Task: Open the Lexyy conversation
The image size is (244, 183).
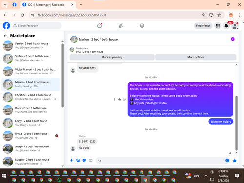Action: pos(31,123)
